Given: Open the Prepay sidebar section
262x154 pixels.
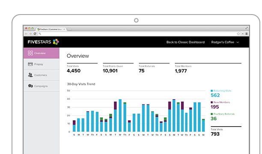Looking at the screenshot, I should (42, 64).
